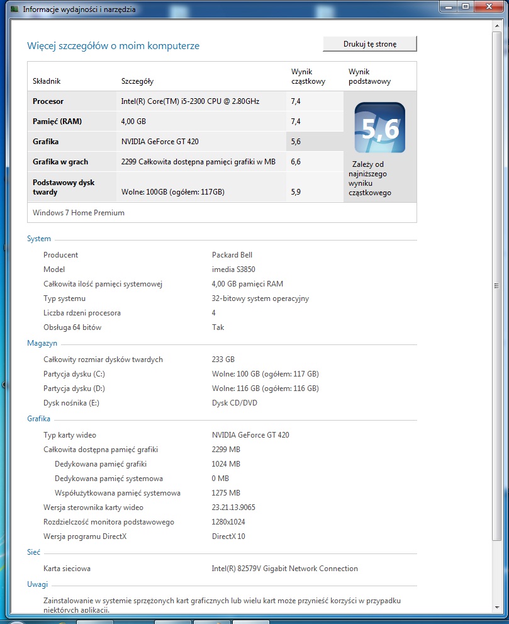Click 'NVIDIA GeForce GT 420' in the table

tap(160, 141)
